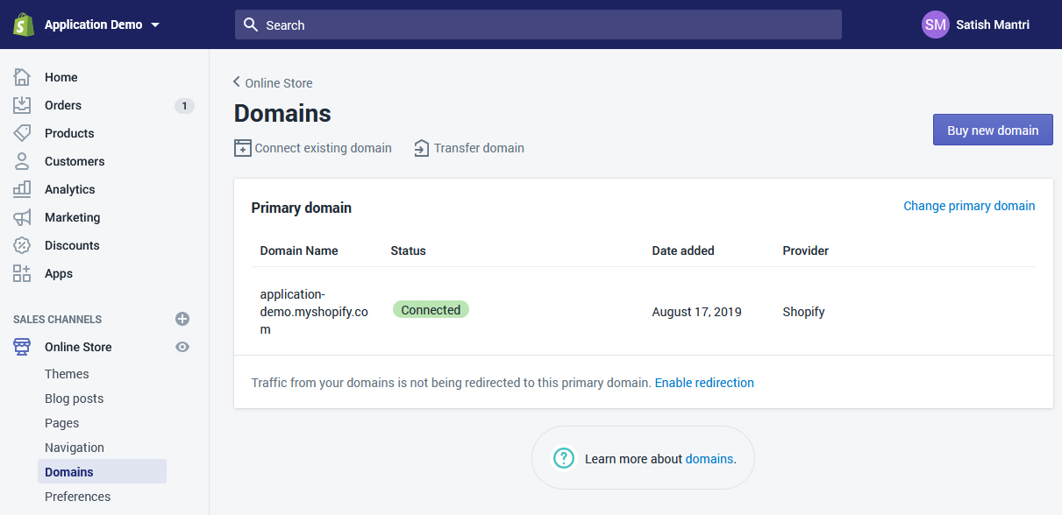Click the Buy new domain button
Image resolution: width=1062 pixels, height=515 pixels.
click(x=993, y=130)
